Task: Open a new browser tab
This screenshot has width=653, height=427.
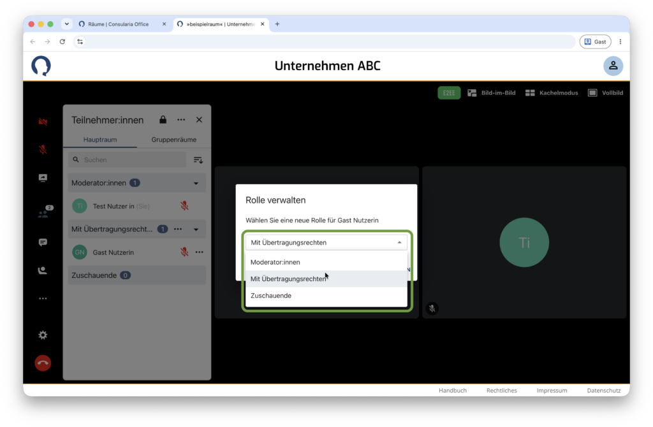Action: click(277, 24)
